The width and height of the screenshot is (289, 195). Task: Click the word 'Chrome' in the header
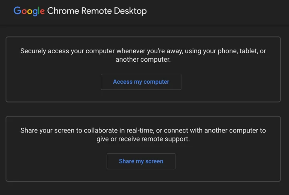pyautogui.click(x=62, y=11)
